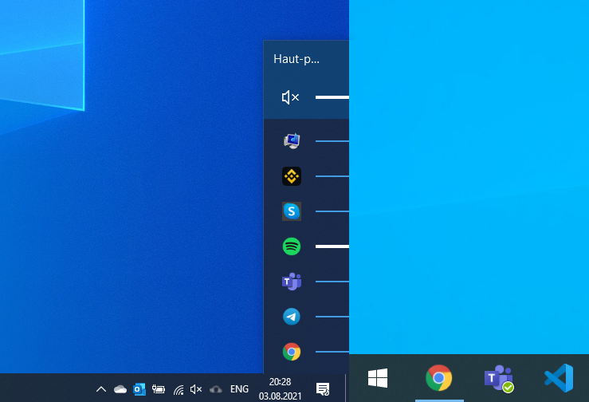Click the Telegram mixer icon

tap(292, 317)
